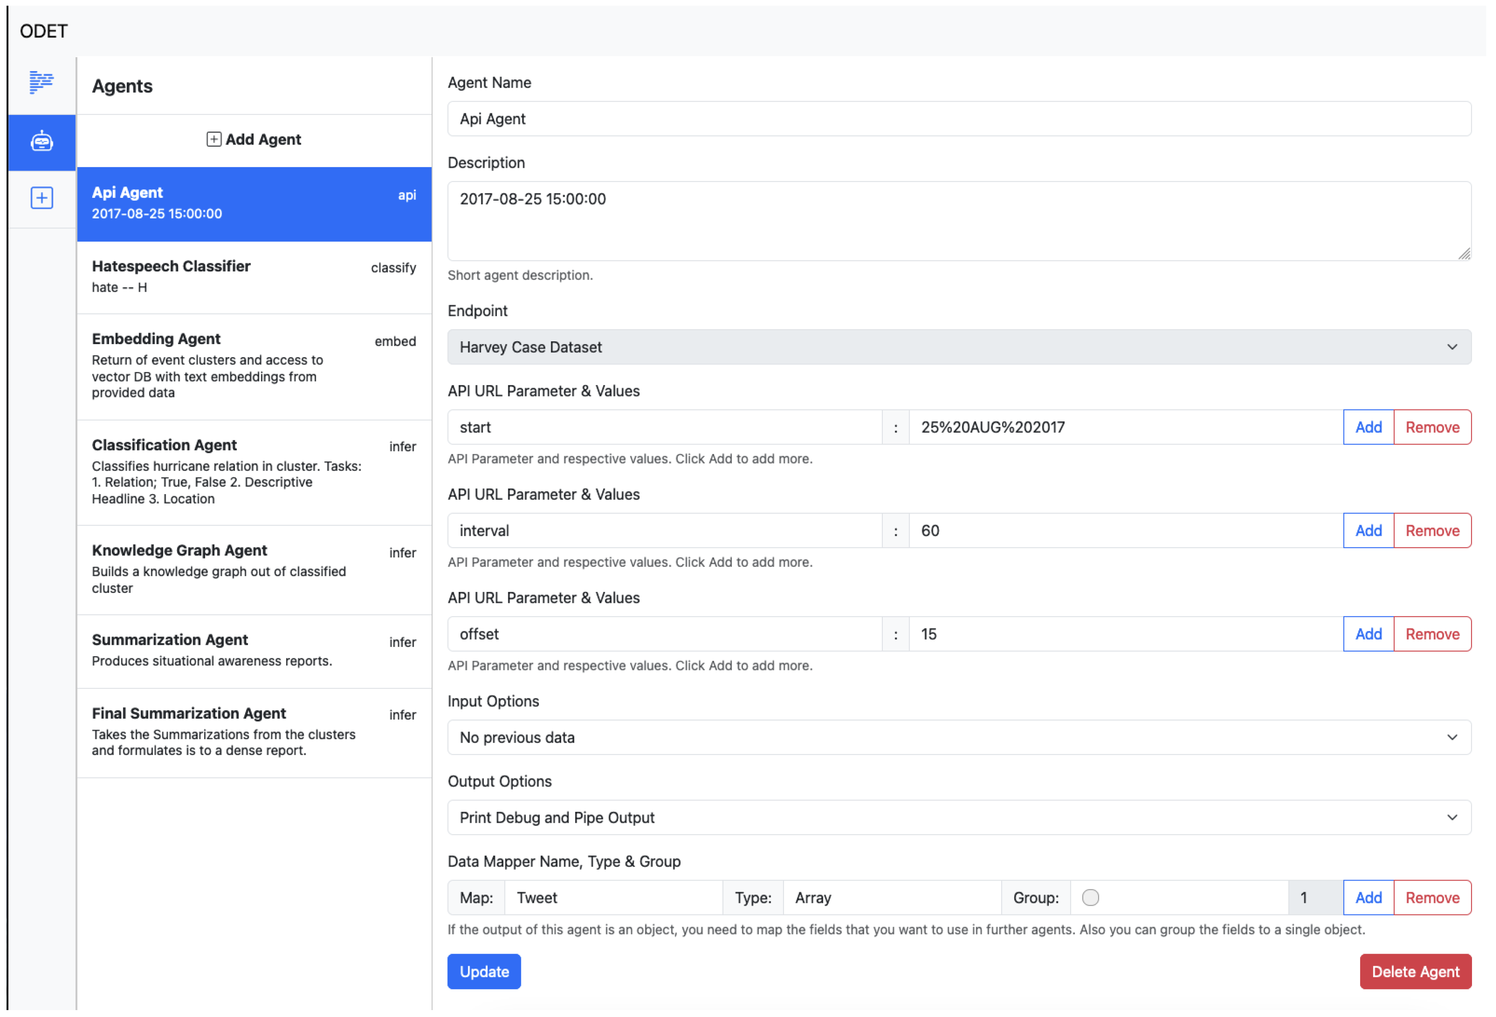Viewport: 1496px width, 1017px height.
Task: Open the pipeline view sidebar icon
Action: [x=41, y=82]
